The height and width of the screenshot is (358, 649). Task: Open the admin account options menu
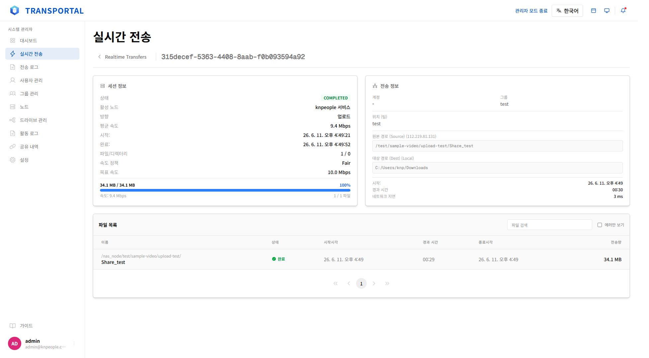(x=74, y=344)
